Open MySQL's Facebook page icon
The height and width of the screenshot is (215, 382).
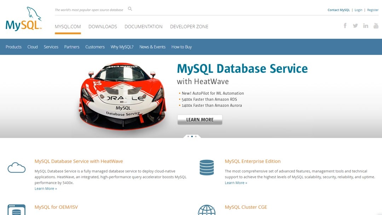pyautogui.click(x=345, y=25)
